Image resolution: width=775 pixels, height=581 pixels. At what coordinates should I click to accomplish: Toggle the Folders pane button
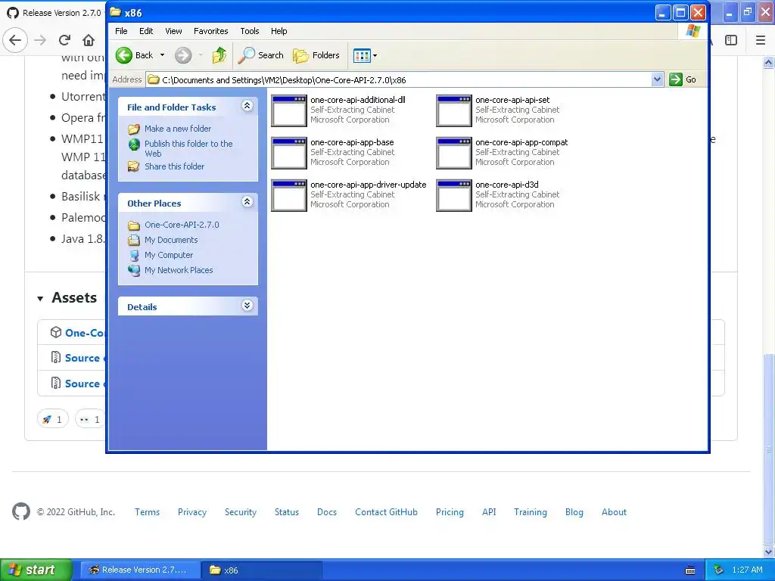point(316,55)
